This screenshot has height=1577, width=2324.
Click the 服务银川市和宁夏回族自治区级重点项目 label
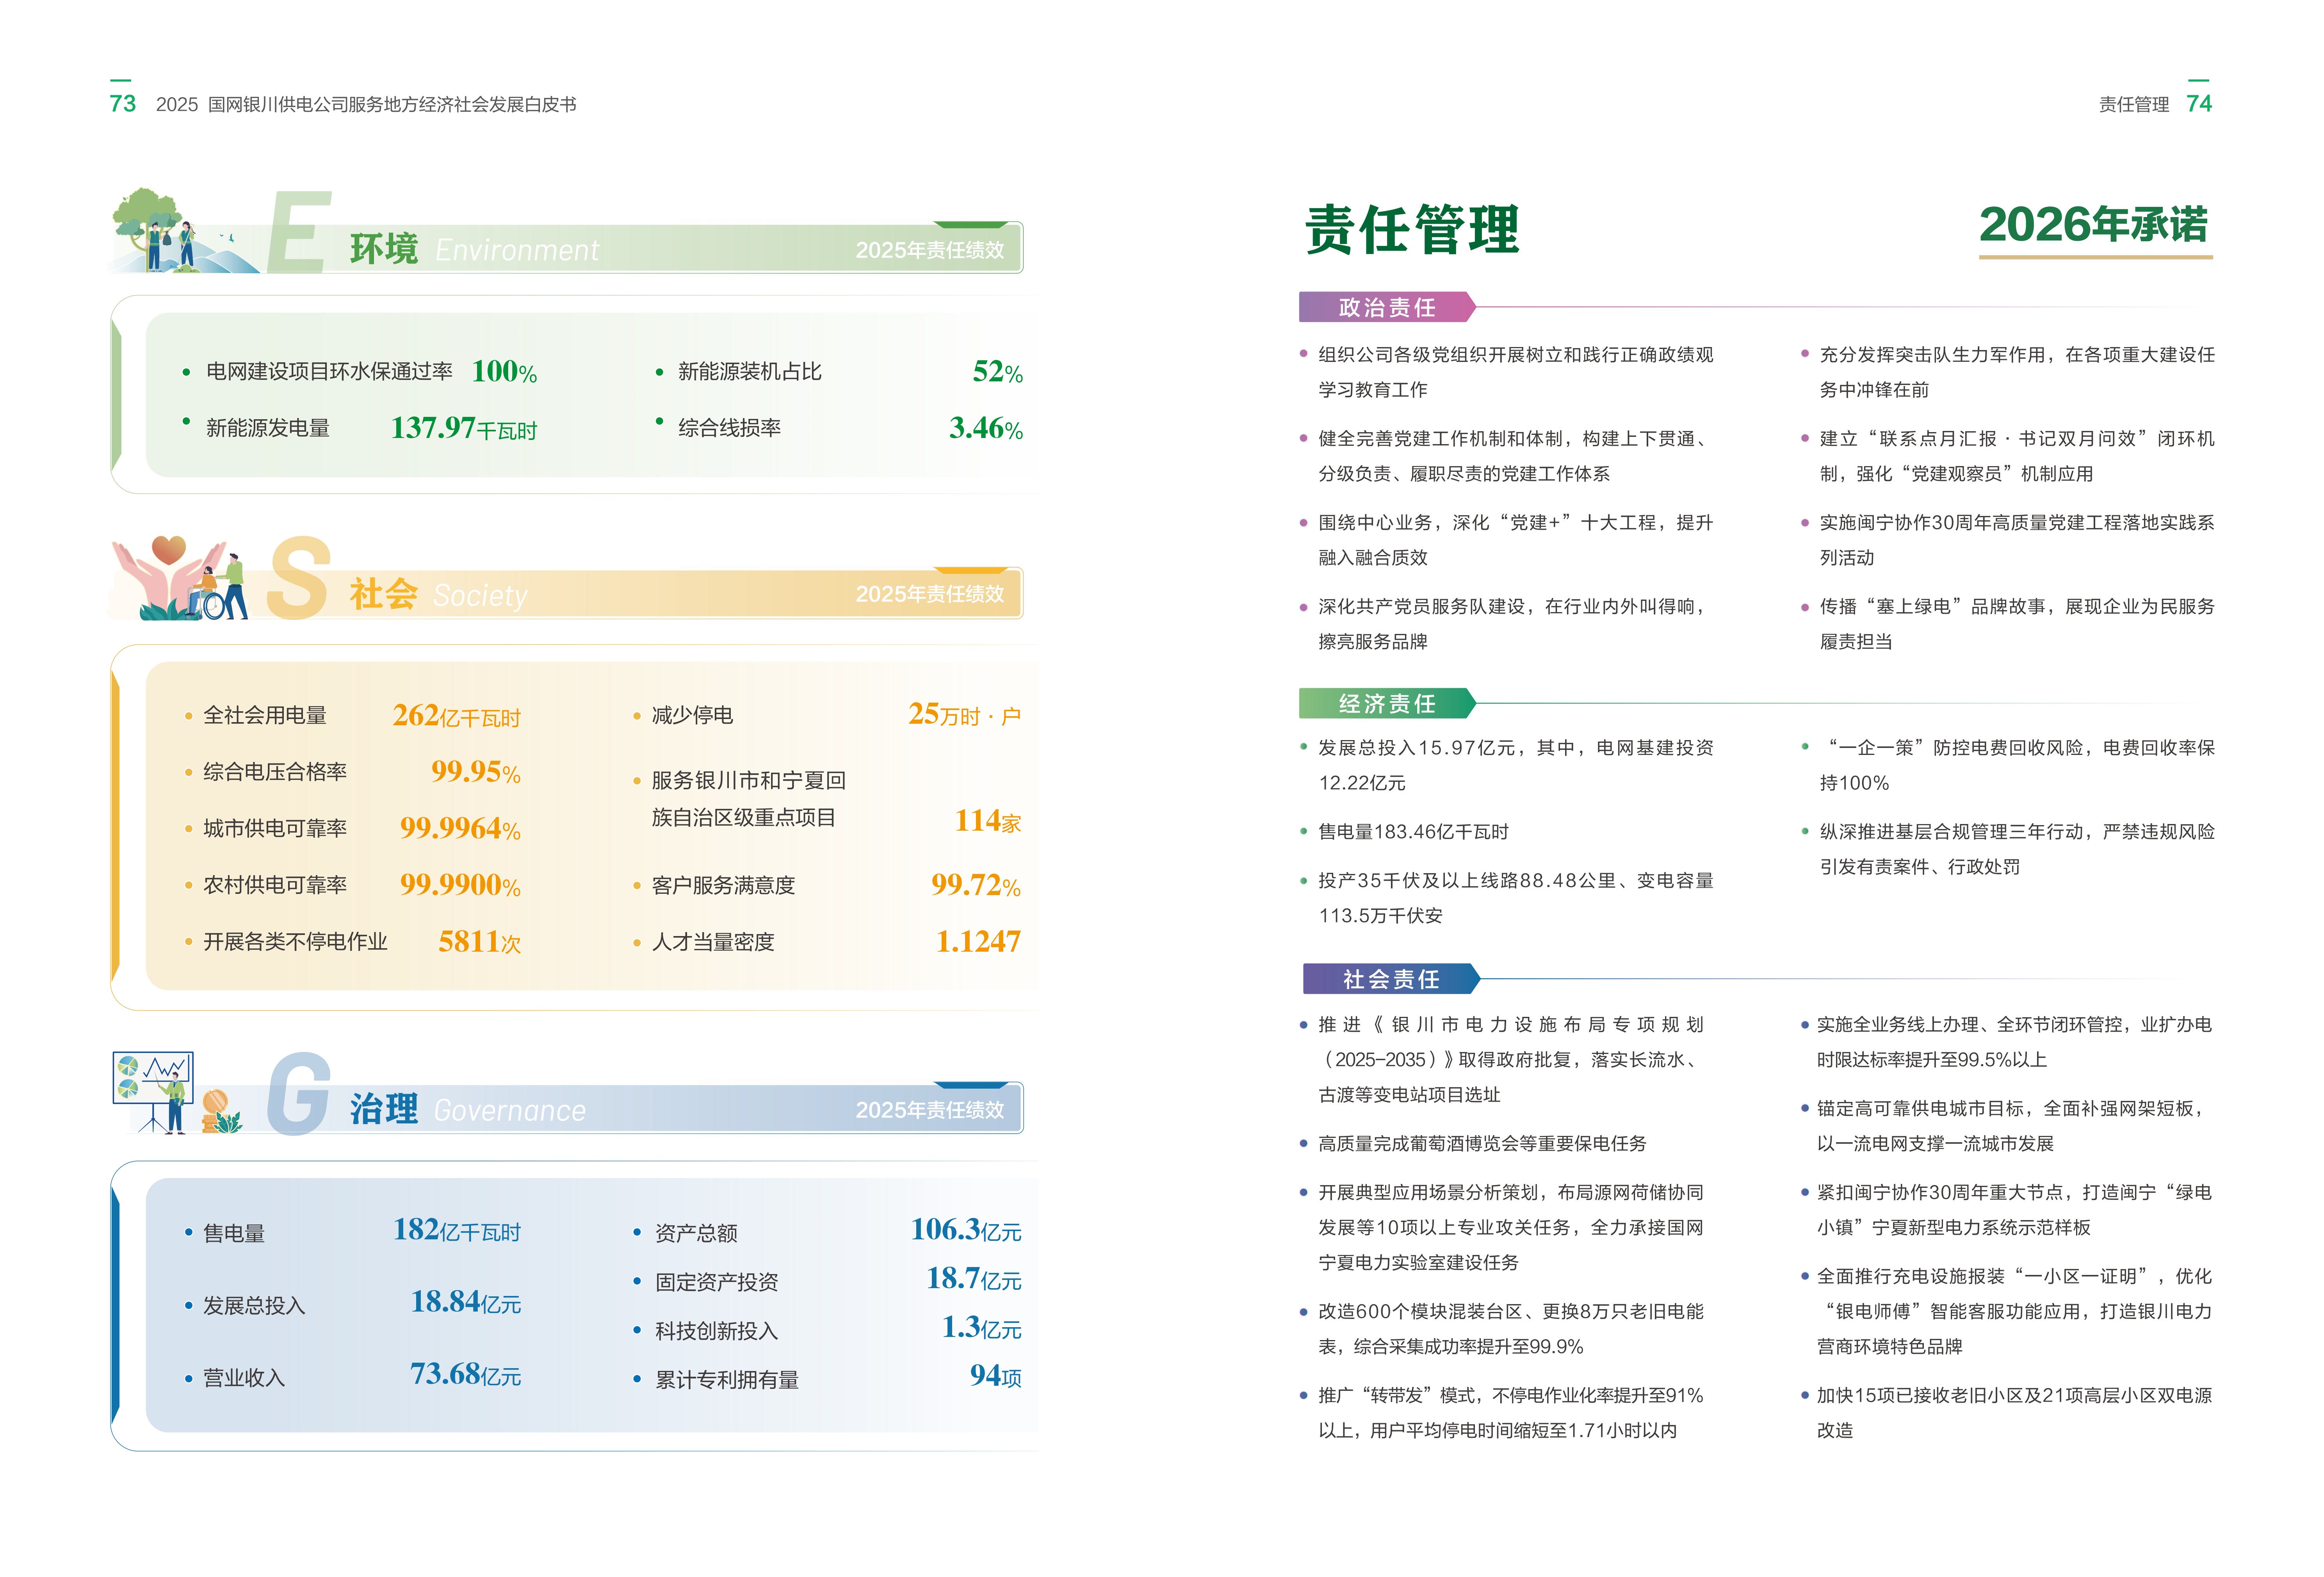(749, 799)
